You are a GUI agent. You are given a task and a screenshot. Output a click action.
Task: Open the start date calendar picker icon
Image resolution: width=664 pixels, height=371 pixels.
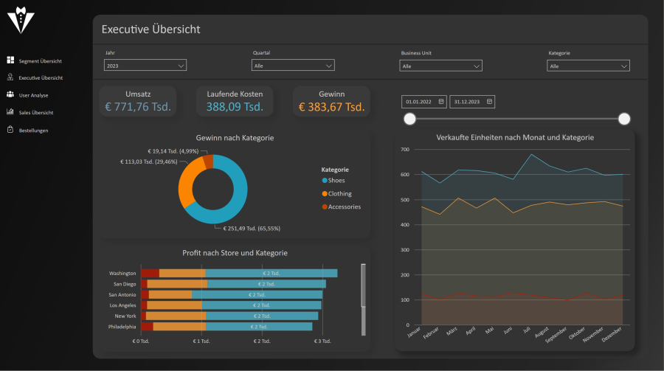point(440,101)
